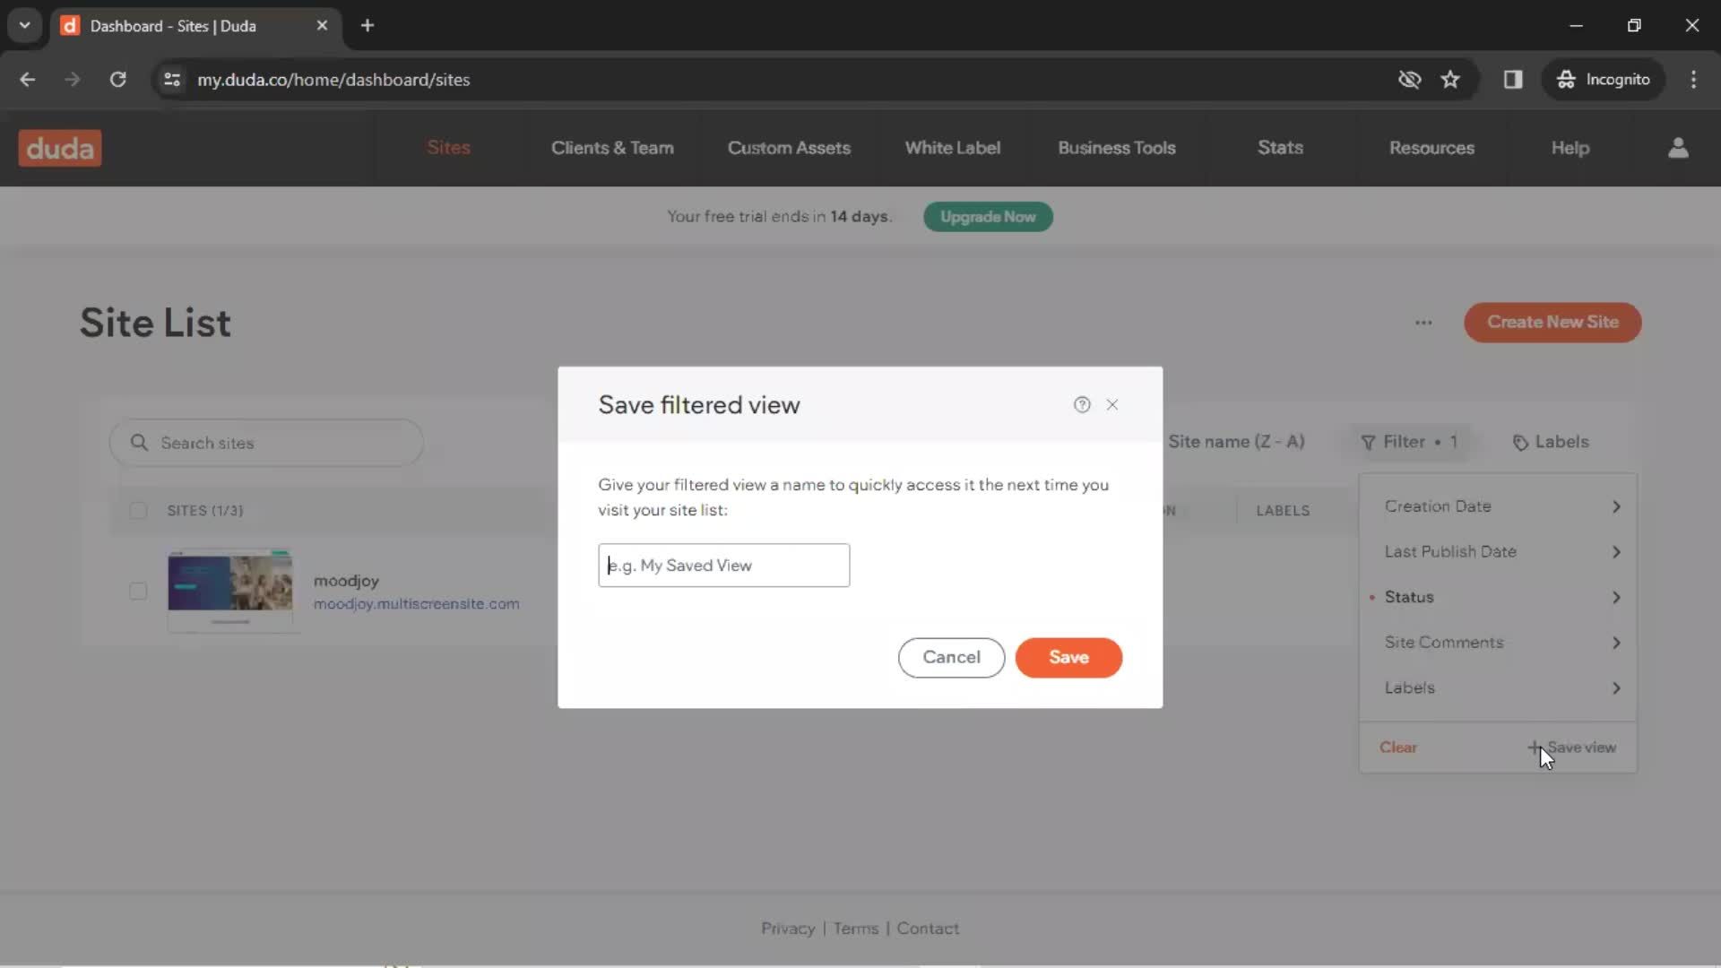Click Cancel in the dialog
The height and width of the screenshot is (968, 1721).
click(951, 658)
